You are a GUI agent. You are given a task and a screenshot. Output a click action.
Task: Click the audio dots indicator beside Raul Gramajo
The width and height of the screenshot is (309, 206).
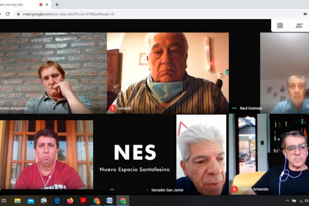(x=234, y=108)
